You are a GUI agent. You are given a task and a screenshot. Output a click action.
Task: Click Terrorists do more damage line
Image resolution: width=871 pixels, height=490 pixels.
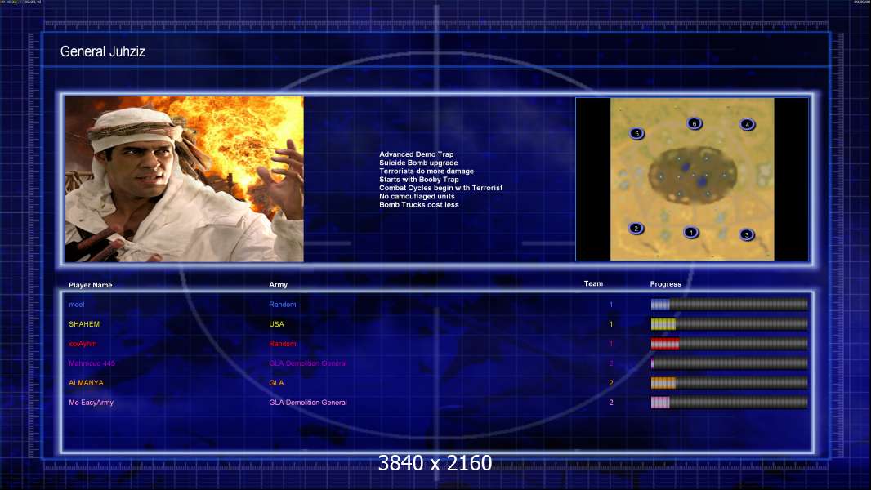pos(426,171)
